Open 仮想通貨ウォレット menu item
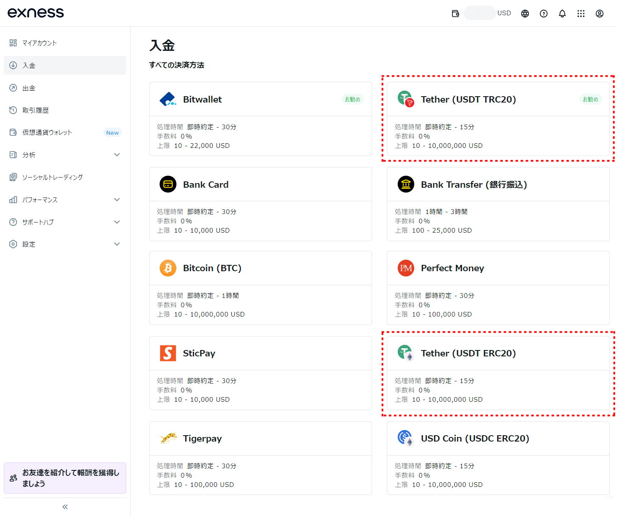Image resolution: width=617 pixels, height=517 pixels. coord(65,132)
